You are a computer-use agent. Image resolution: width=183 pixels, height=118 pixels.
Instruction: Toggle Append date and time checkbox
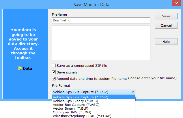tap(54, 78)
